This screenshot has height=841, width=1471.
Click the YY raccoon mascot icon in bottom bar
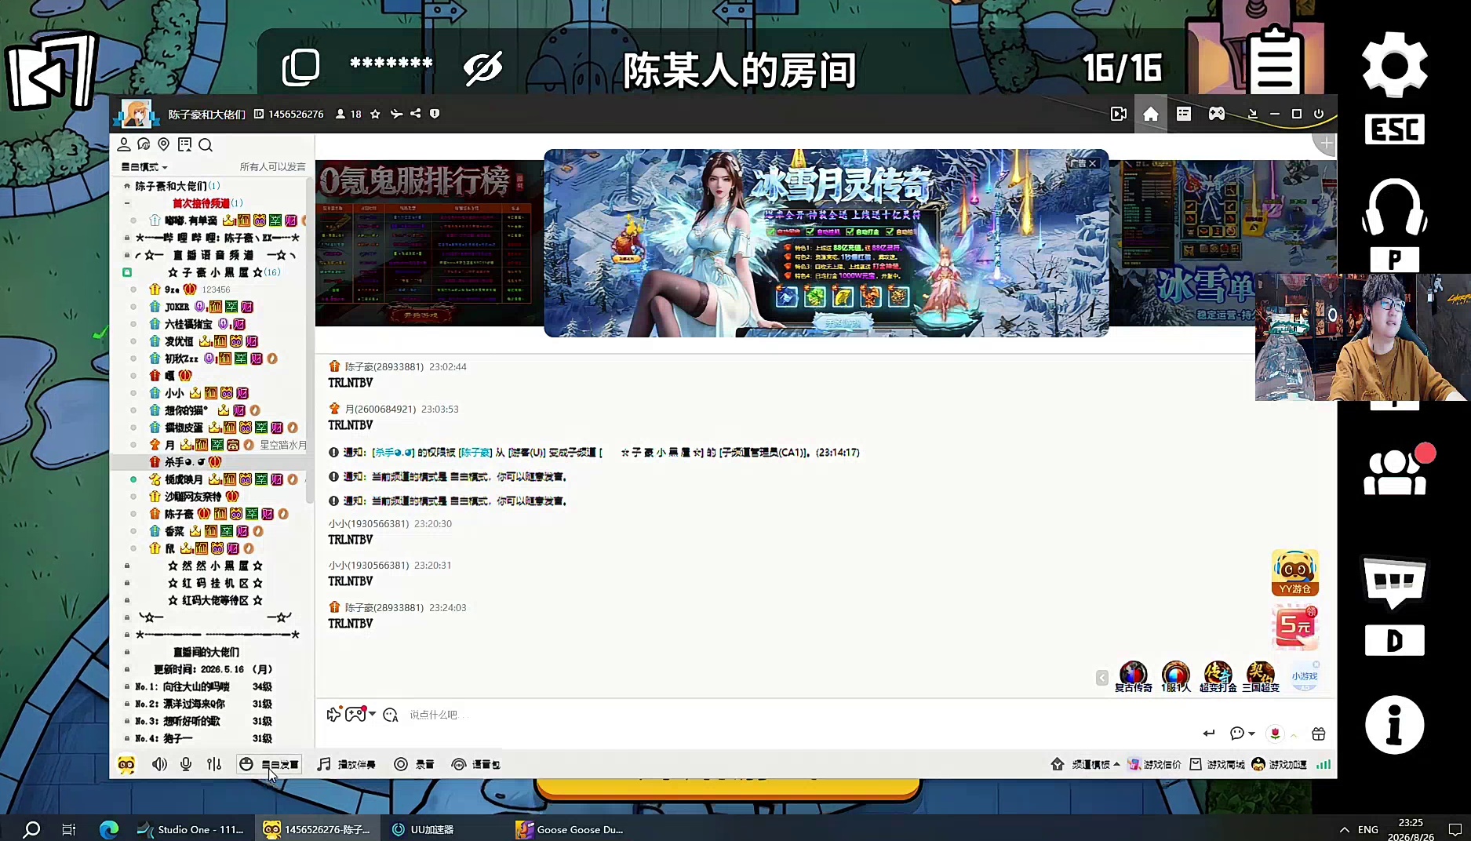coord(126,764)
